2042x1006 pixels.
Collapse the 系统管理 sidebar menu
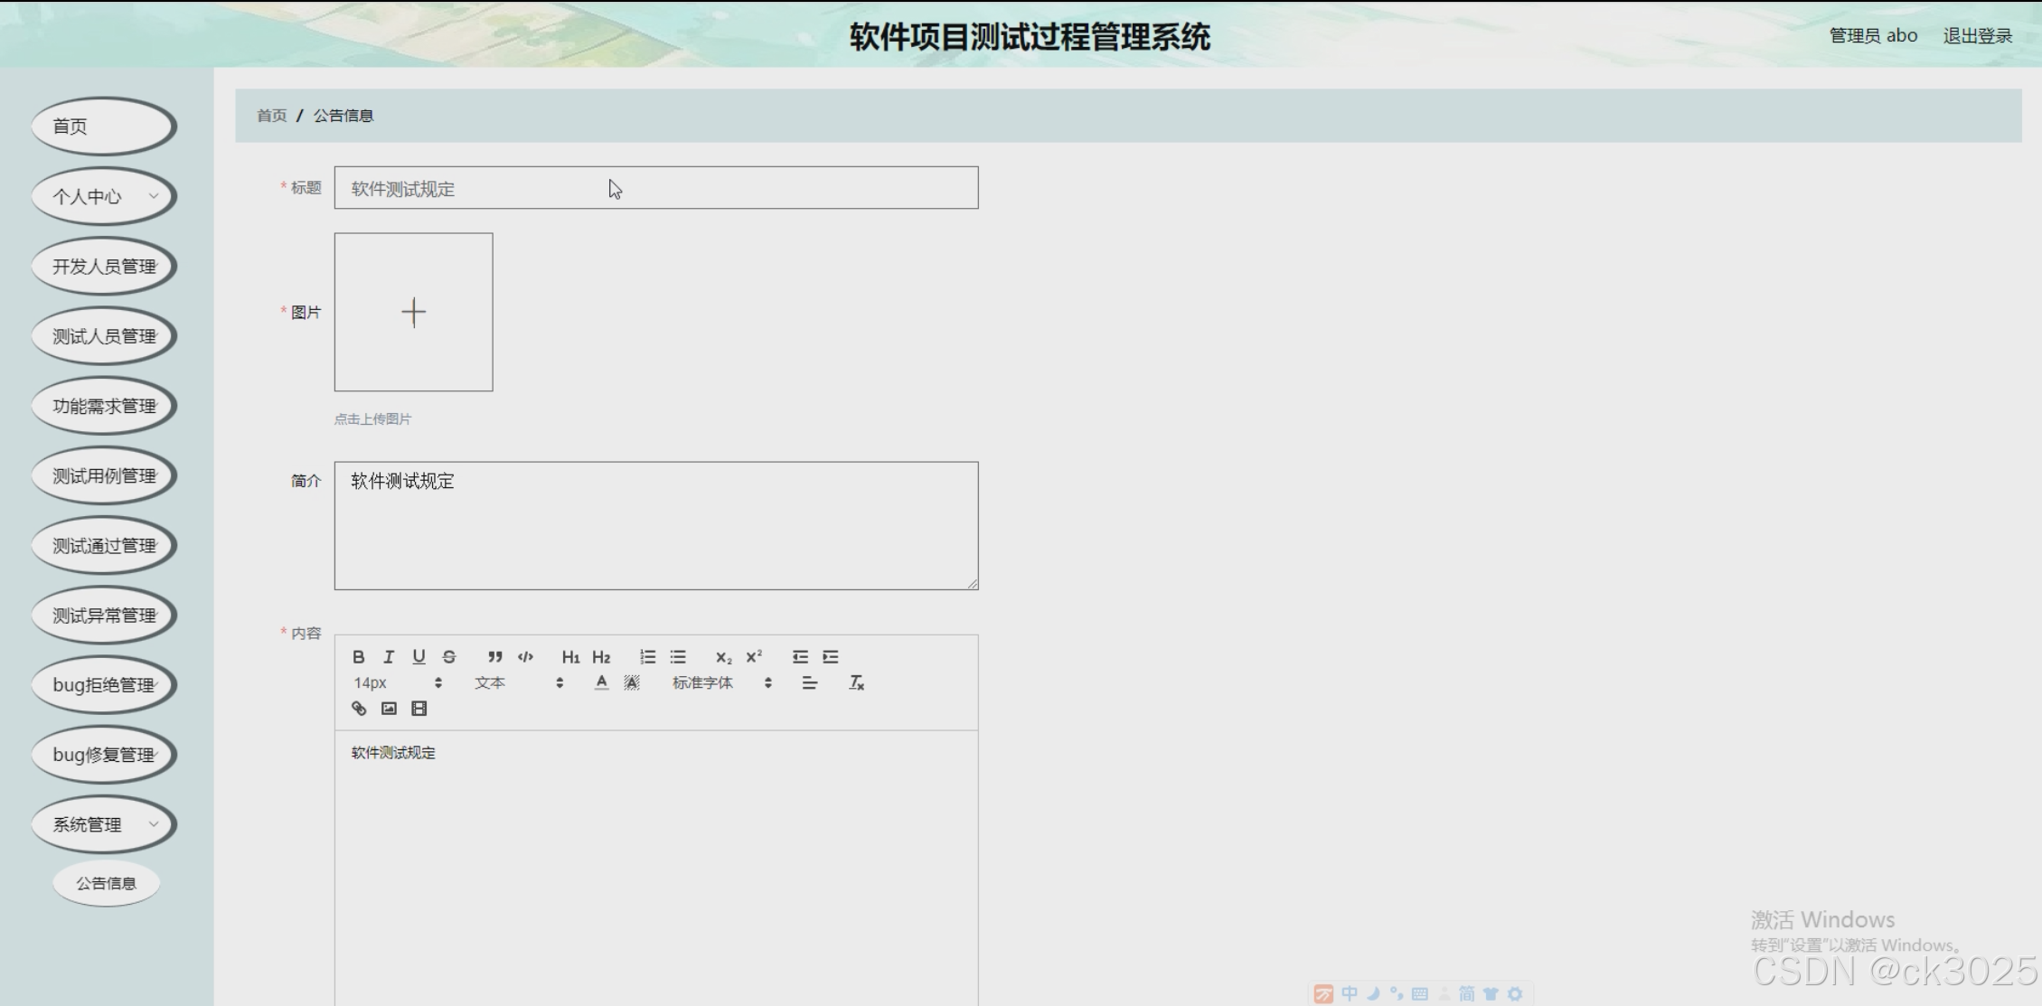(x=102, y=823)
